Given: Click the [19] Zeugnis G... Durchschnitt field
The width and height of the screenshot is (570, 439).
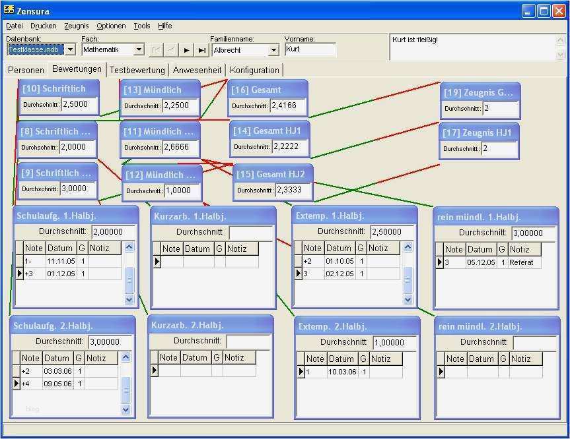Looking at the screenshot, I should (x=501, y=108).
